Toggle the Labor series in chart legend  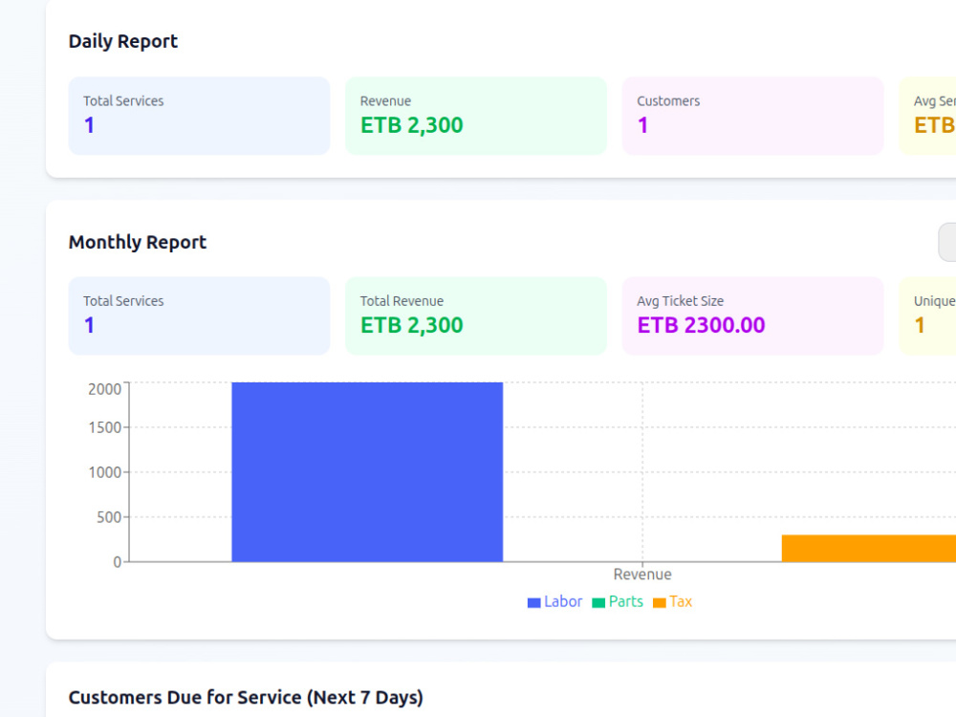click(554, 601)
